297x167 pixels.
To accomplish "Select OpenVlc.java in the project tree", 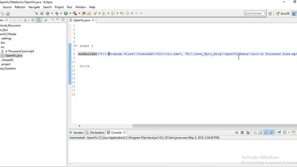I will point(13,56).
